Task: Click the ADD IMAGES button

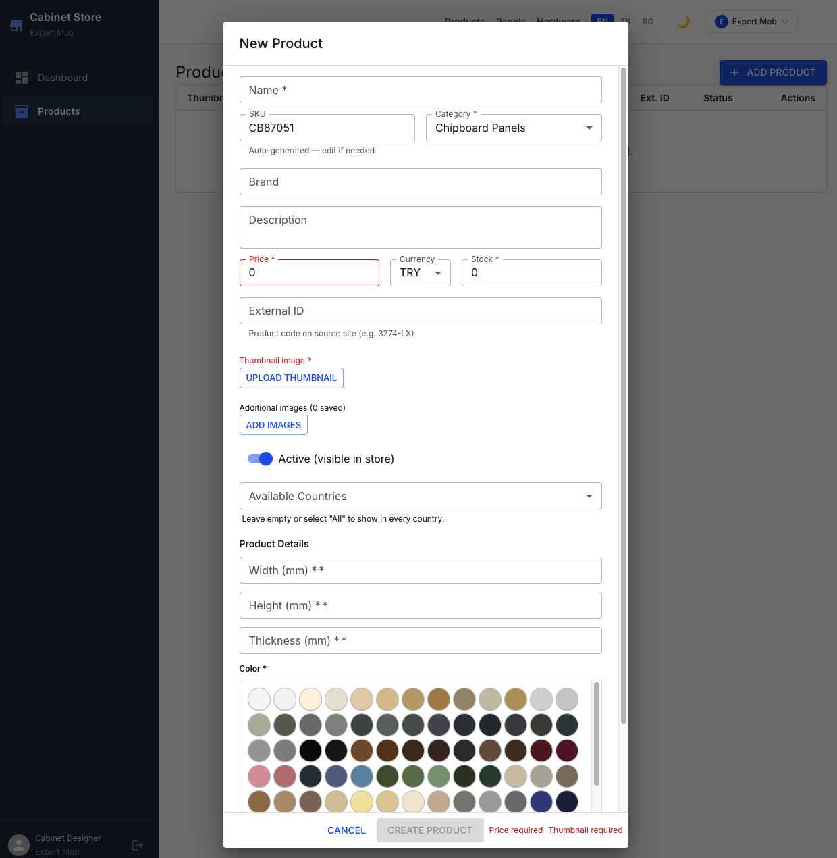Action: pyautogui.click(x=273, y=425)
